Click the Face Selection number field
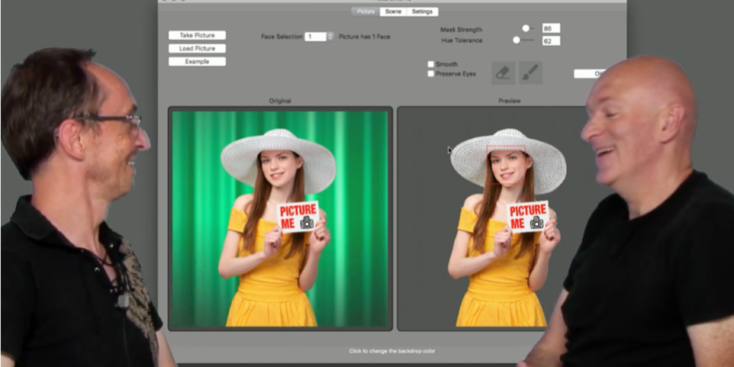The width and height of the screenshot is (734, 367). [314, 36]
